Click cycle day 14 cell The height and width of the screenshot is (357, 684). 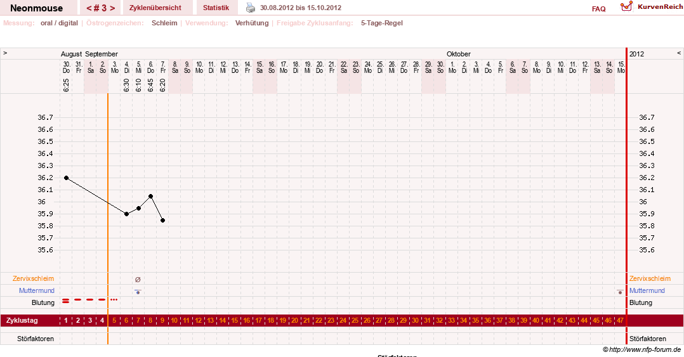coord(223,320)
